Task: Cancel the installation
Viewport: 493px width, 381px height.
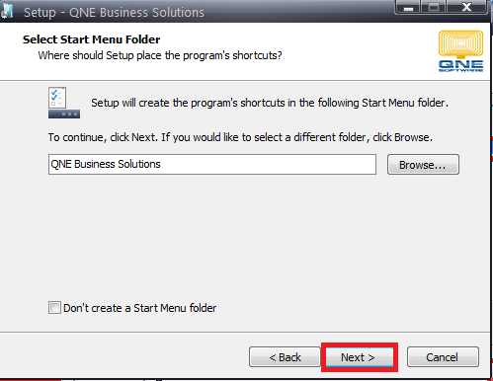Action: [x=443, y=357]
